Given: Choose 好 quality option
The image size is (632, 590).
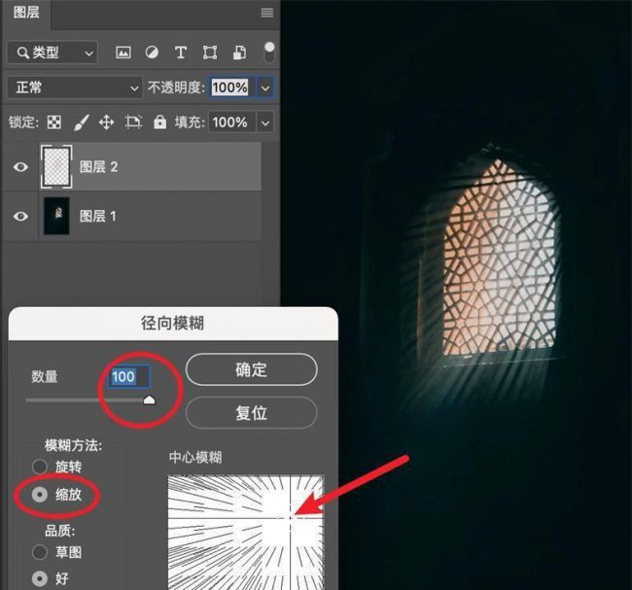Looking at the screenshot, I should [40, 578].
